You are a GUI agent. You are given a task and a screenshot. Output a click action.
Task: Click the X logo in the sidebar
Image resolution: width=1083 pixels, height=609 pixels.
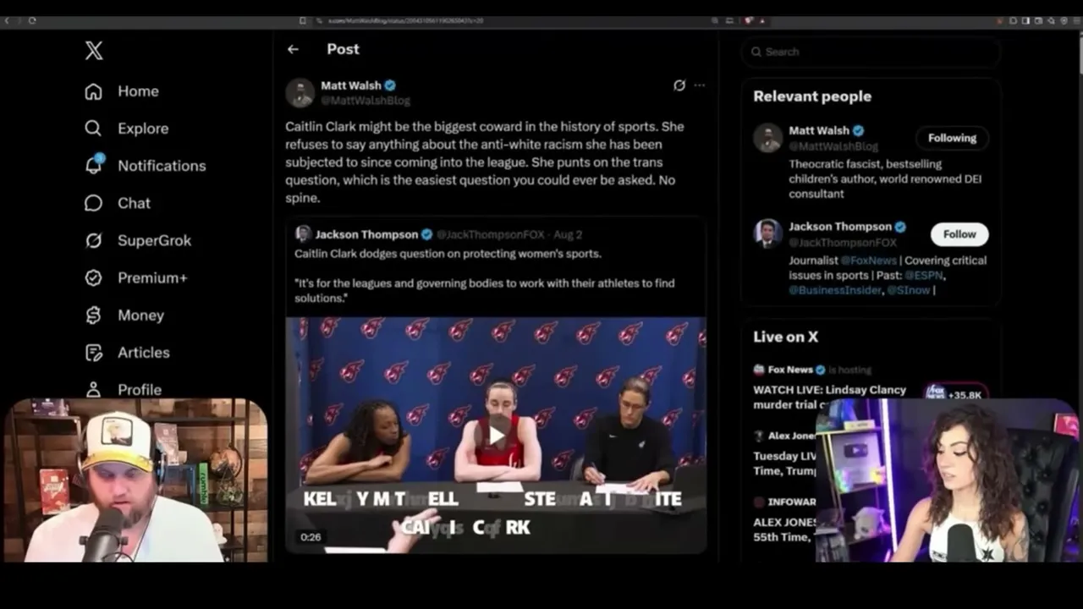94,51
